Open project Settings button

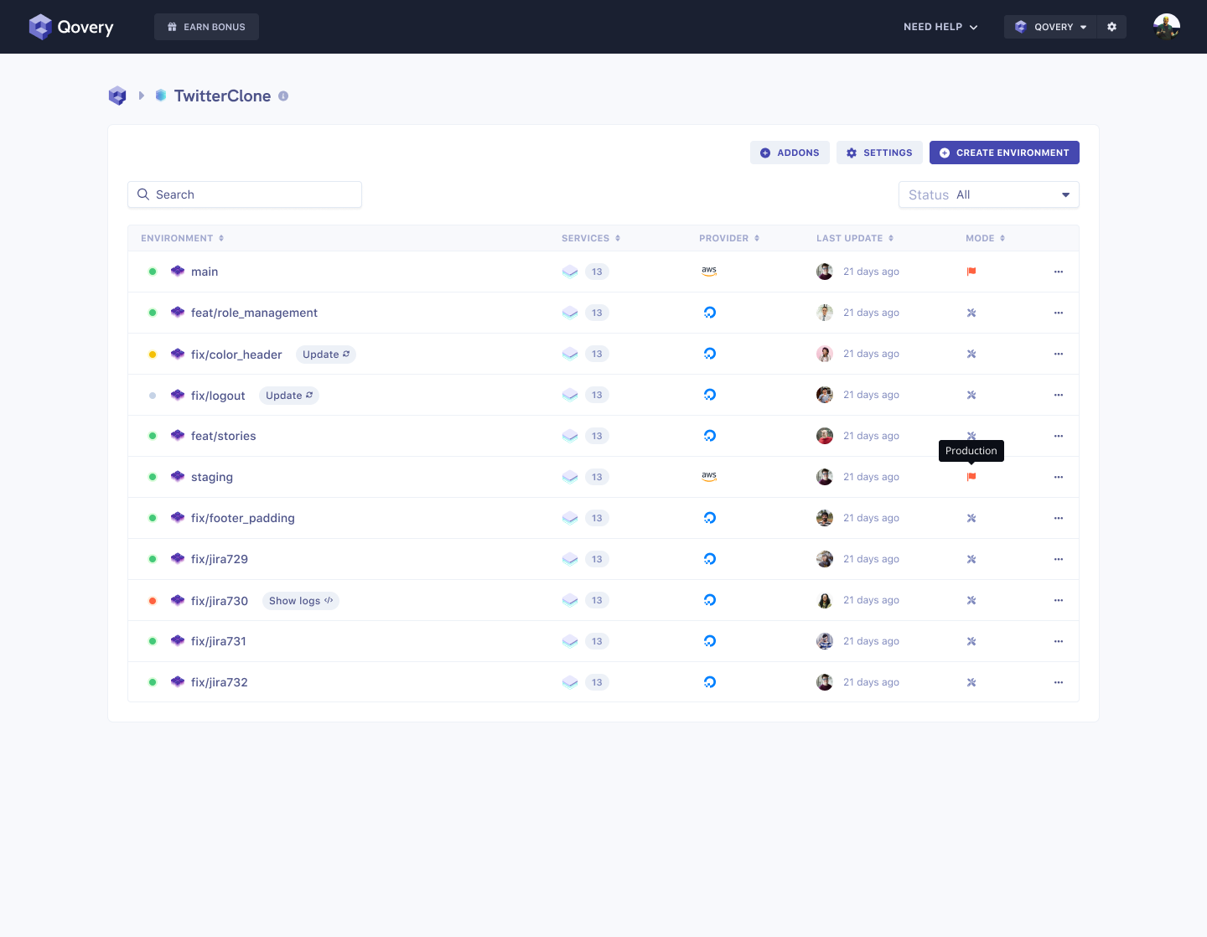pos(879,153)
